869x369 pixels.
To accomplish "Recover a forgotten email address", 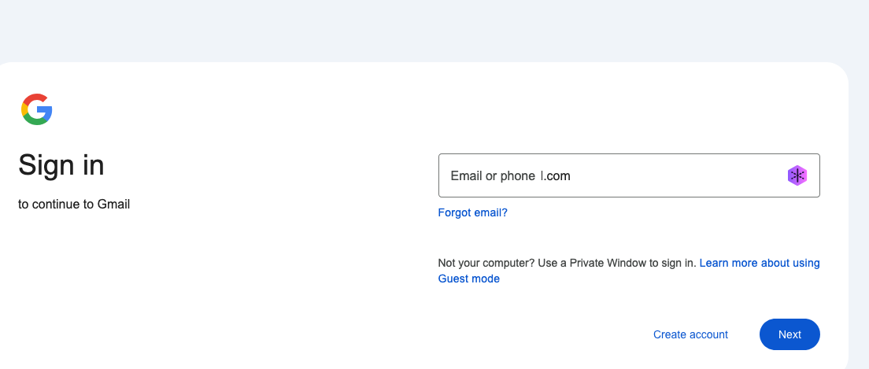I will point(472,212).
